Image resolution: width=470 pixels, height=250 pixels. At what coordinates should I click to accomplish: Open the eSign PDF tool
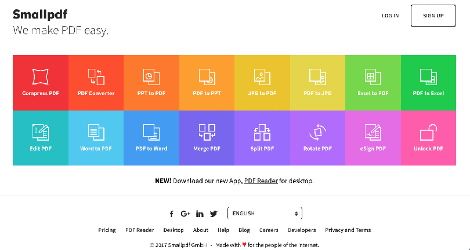click(x=373, y=138)
